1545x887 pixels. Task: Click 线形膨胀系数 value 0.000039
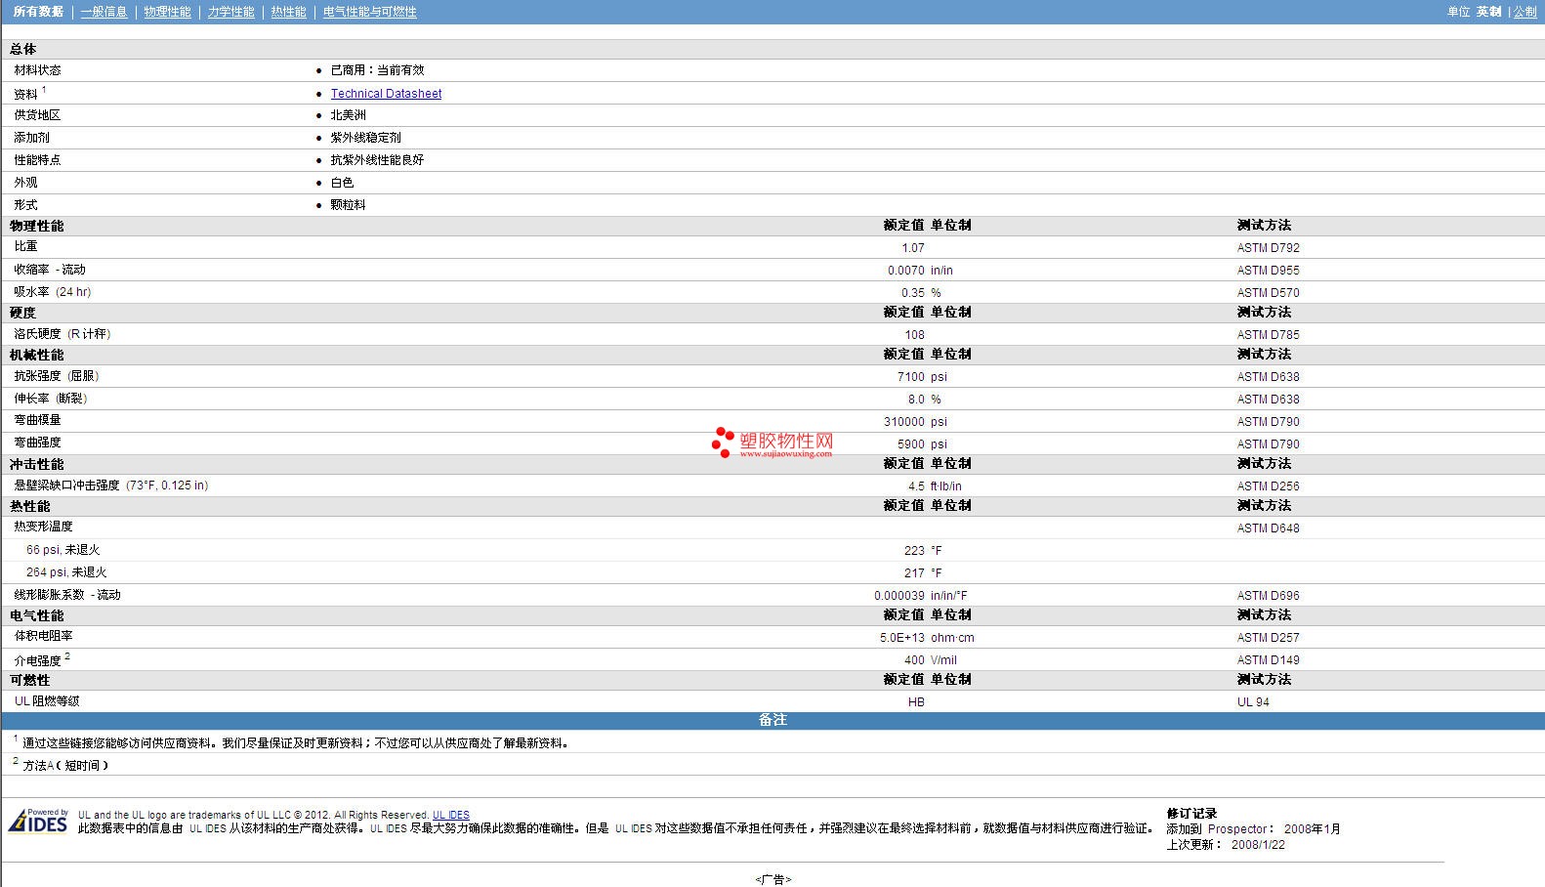pyautogui.click(x=899, y=596)
